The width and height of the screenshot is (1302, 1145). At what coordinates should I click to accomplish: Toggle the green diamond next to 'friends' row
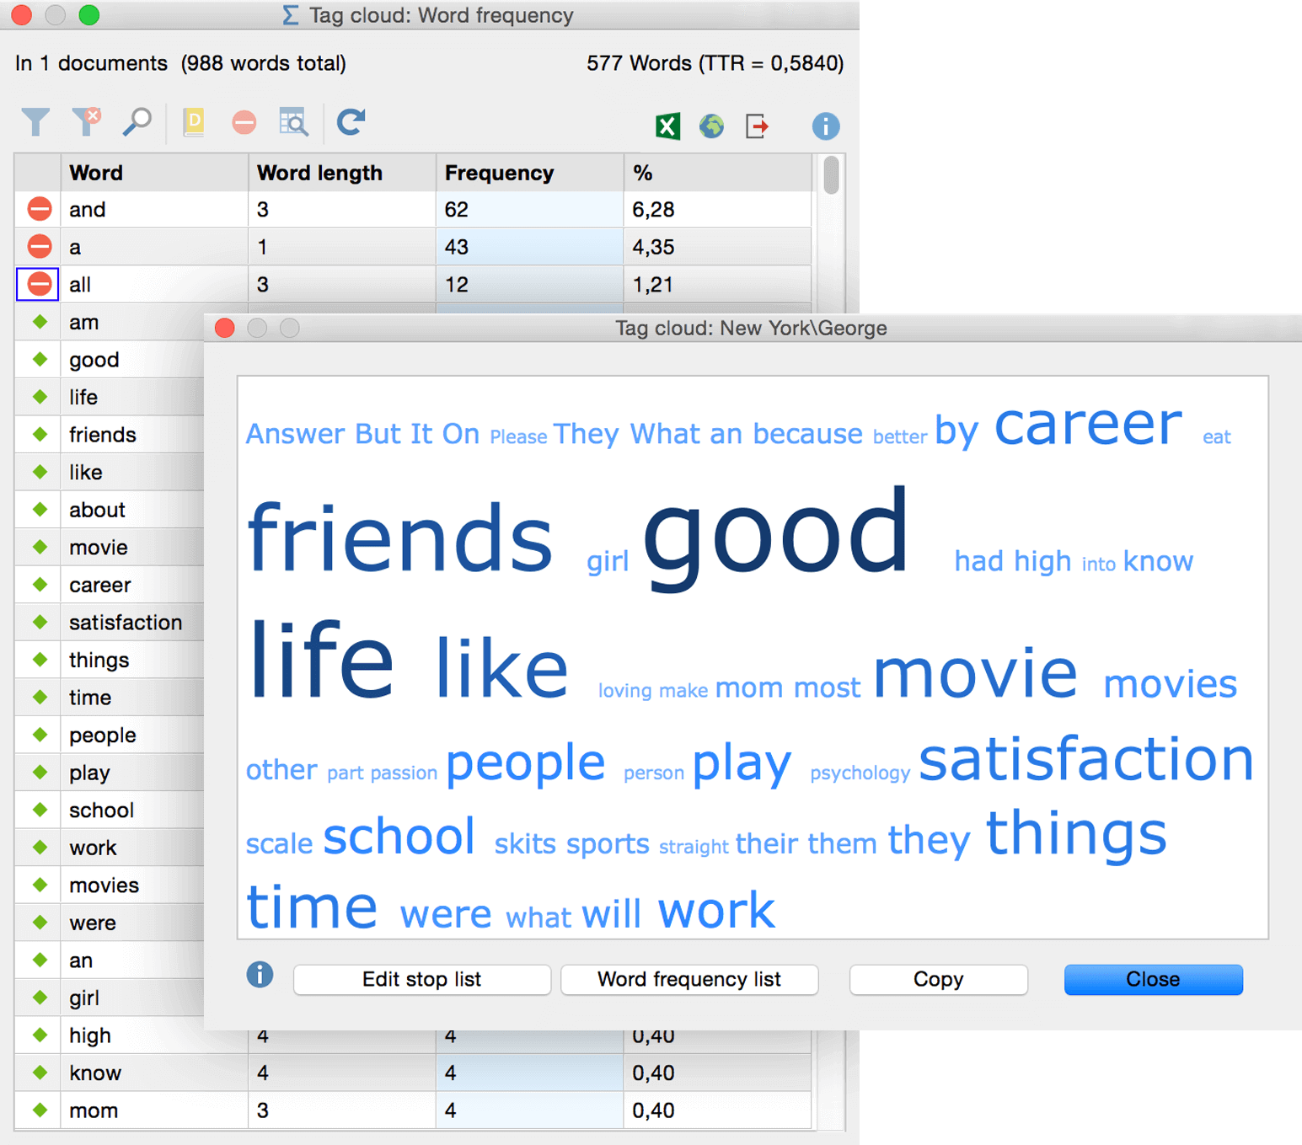[40, 434]
